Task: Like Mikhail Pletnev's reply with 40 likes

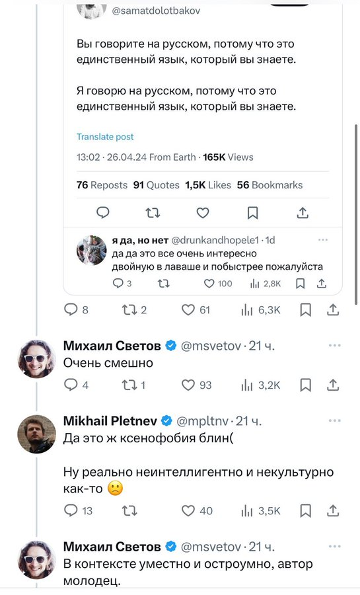Action: (197, 511)
